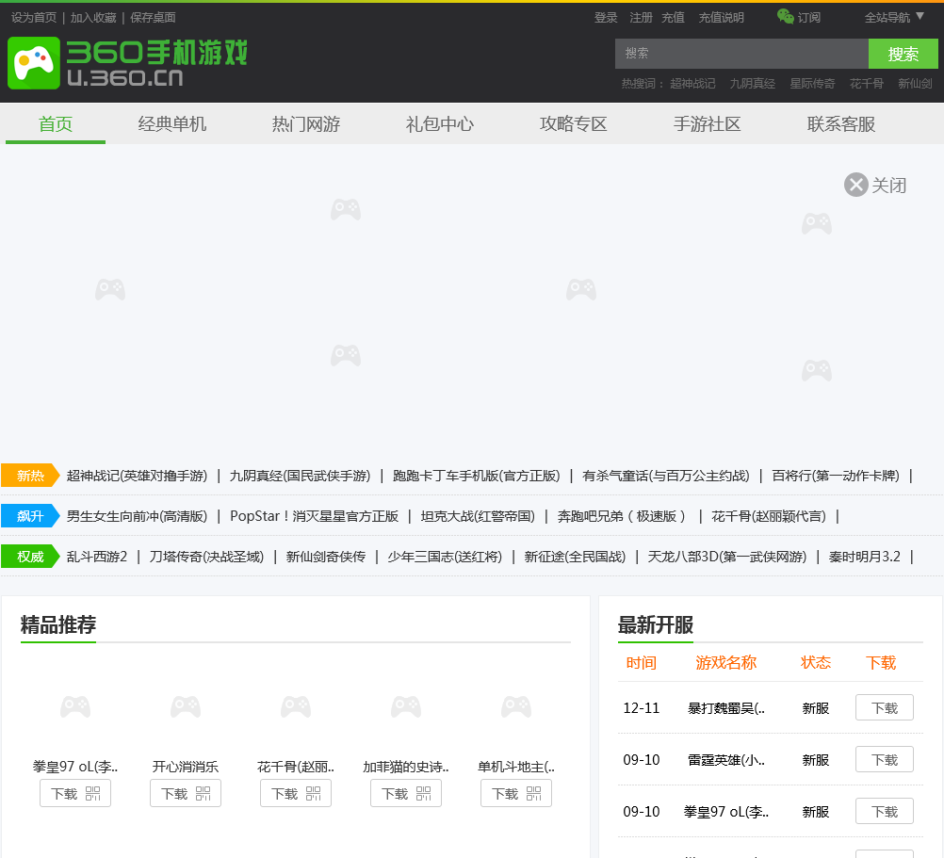Open 超神战记(英雄对撸手游) link
This screenshot has width=944, height=858.
point(137,476)
